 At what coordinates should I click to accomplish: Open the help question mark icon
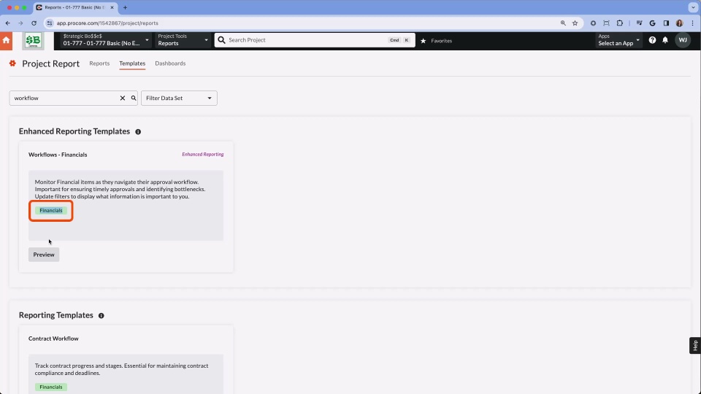[x=652, y=40]
